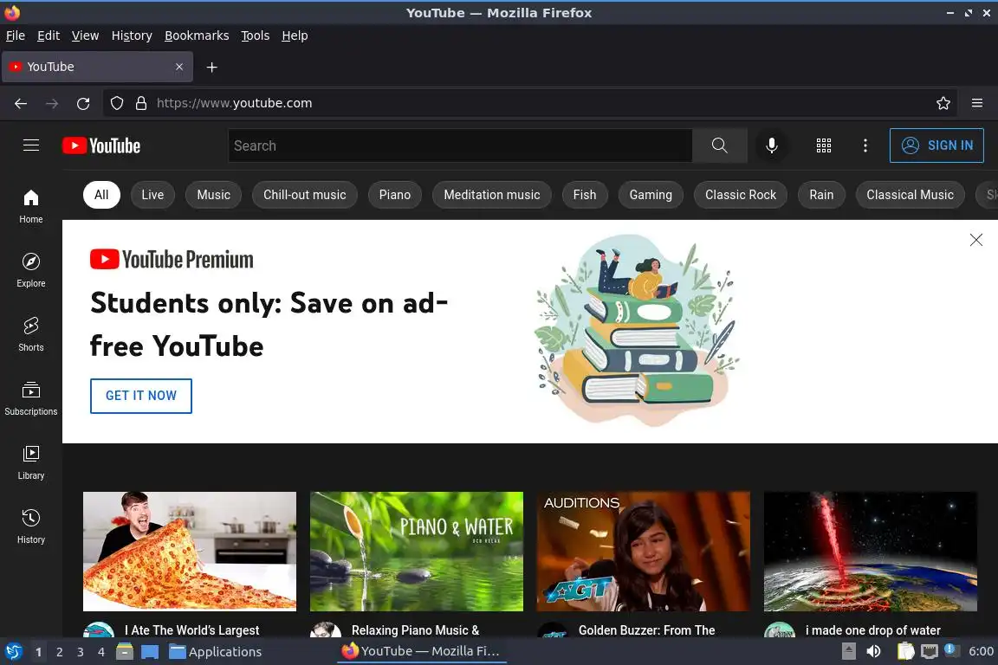This screenshot has width=998, height=665.
Task: Open the three-dot settings menu
Action: [x=865, y=145]
